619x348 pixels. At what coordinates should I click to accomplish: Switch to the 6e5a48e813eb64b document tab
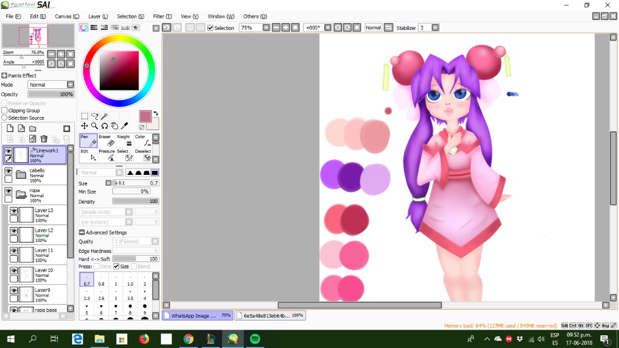[270, 315]
